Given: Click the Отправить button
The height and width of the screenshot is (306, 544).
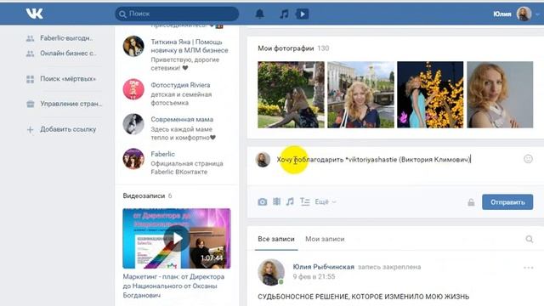Looking at the screenshot, I should pos(507,202).
